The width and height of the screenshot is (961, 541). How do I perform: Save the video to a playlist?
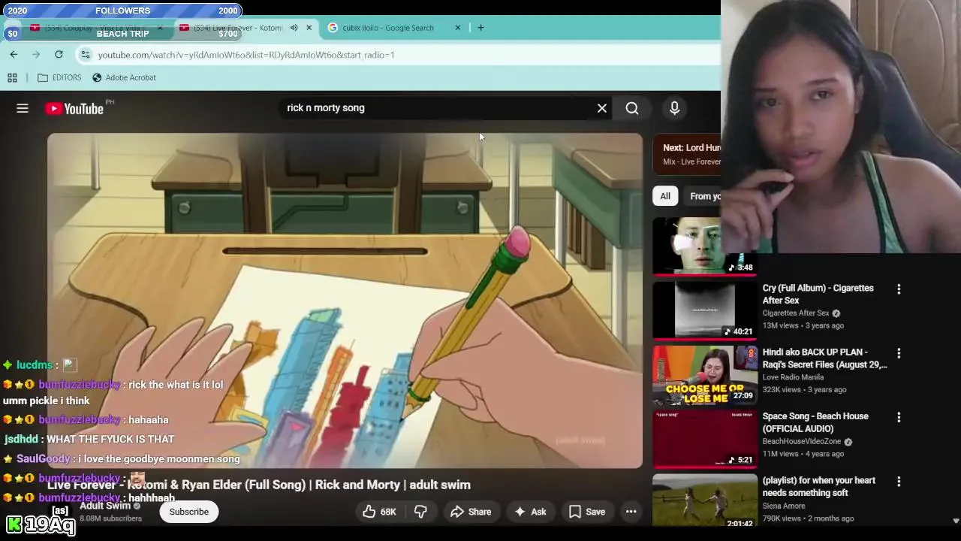tap(587, 512)
